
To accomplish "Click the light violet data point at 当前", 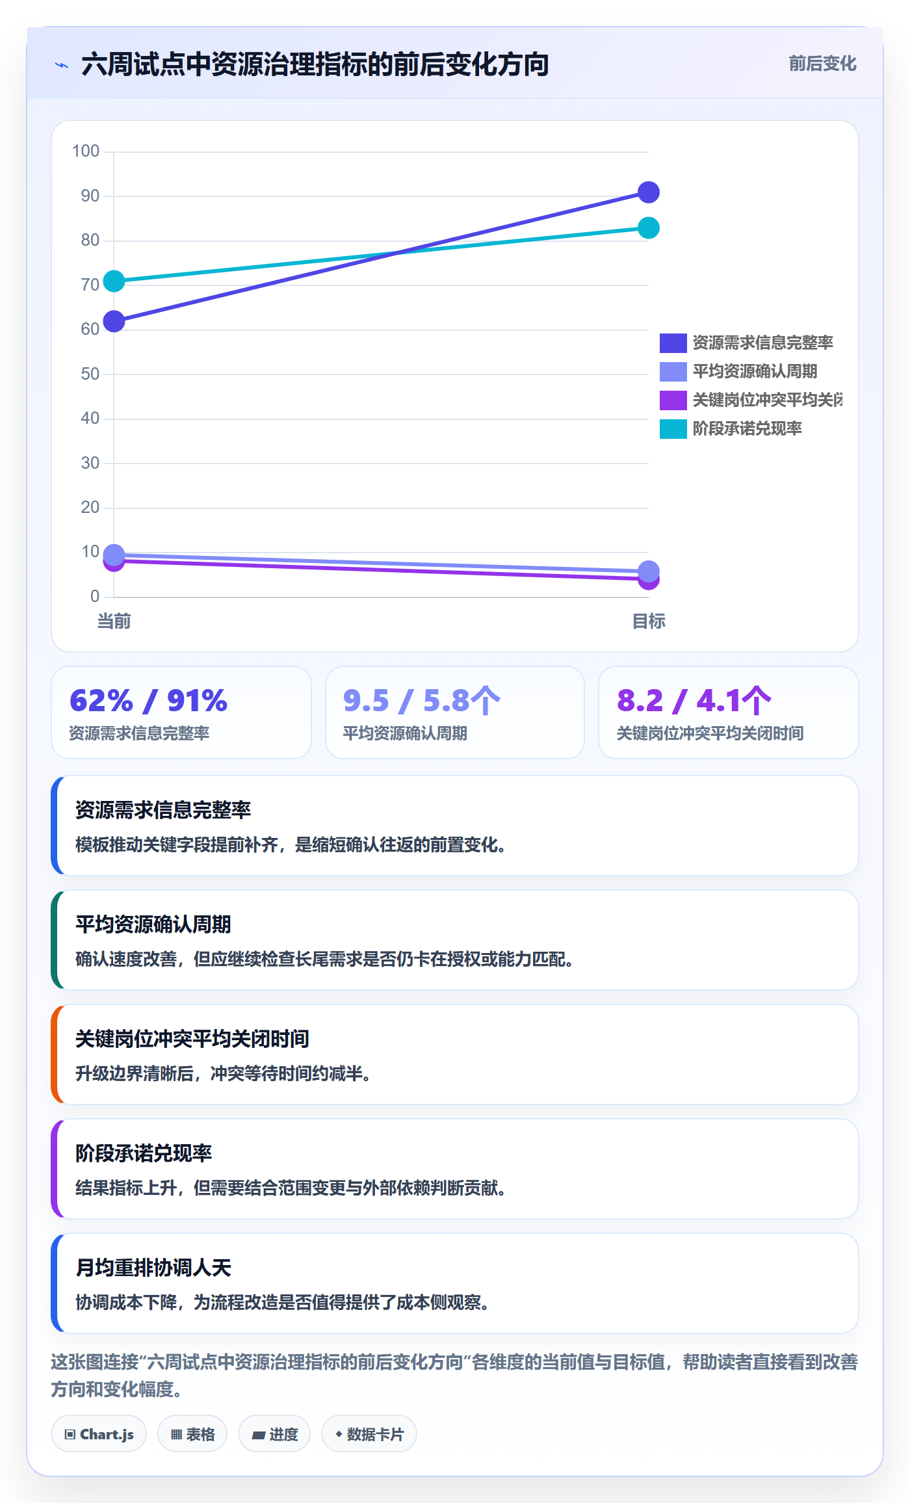I will tap(114, 555).
